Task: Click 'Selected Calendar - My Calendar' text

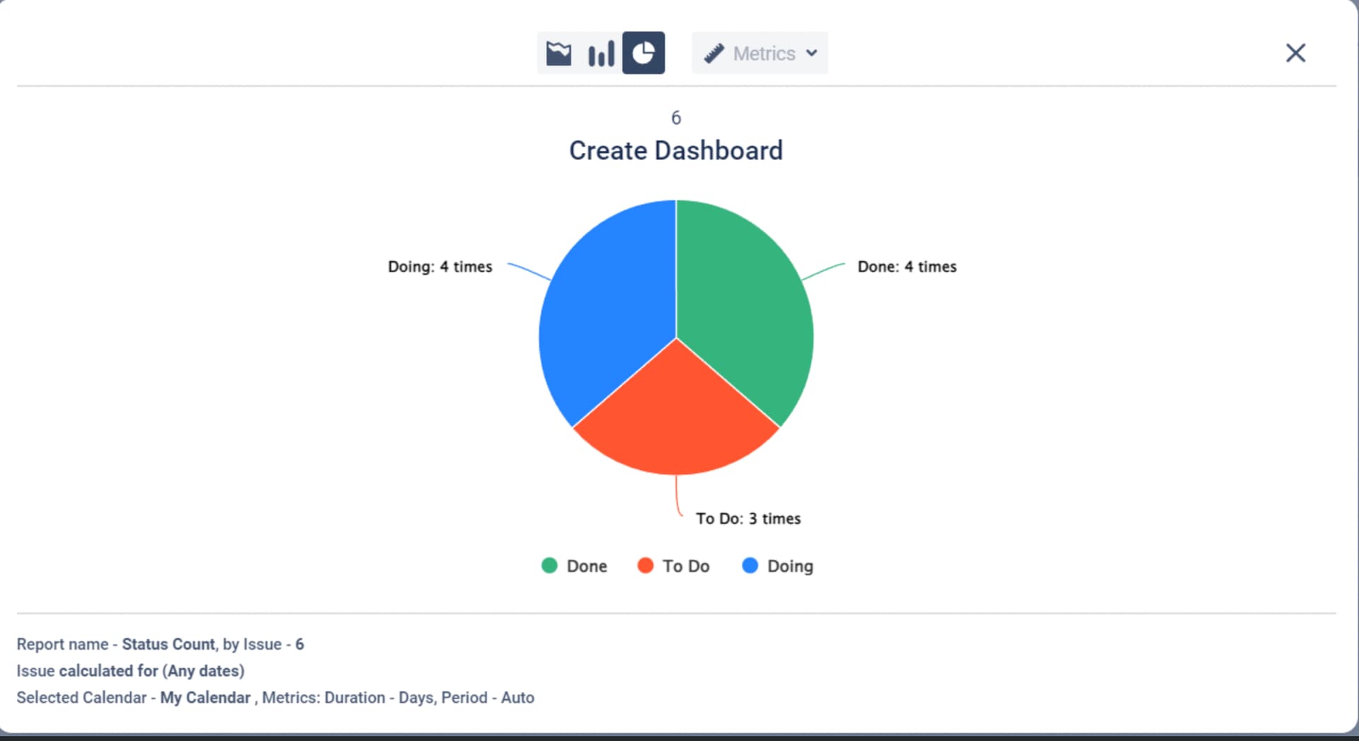Action: point(134,698)
